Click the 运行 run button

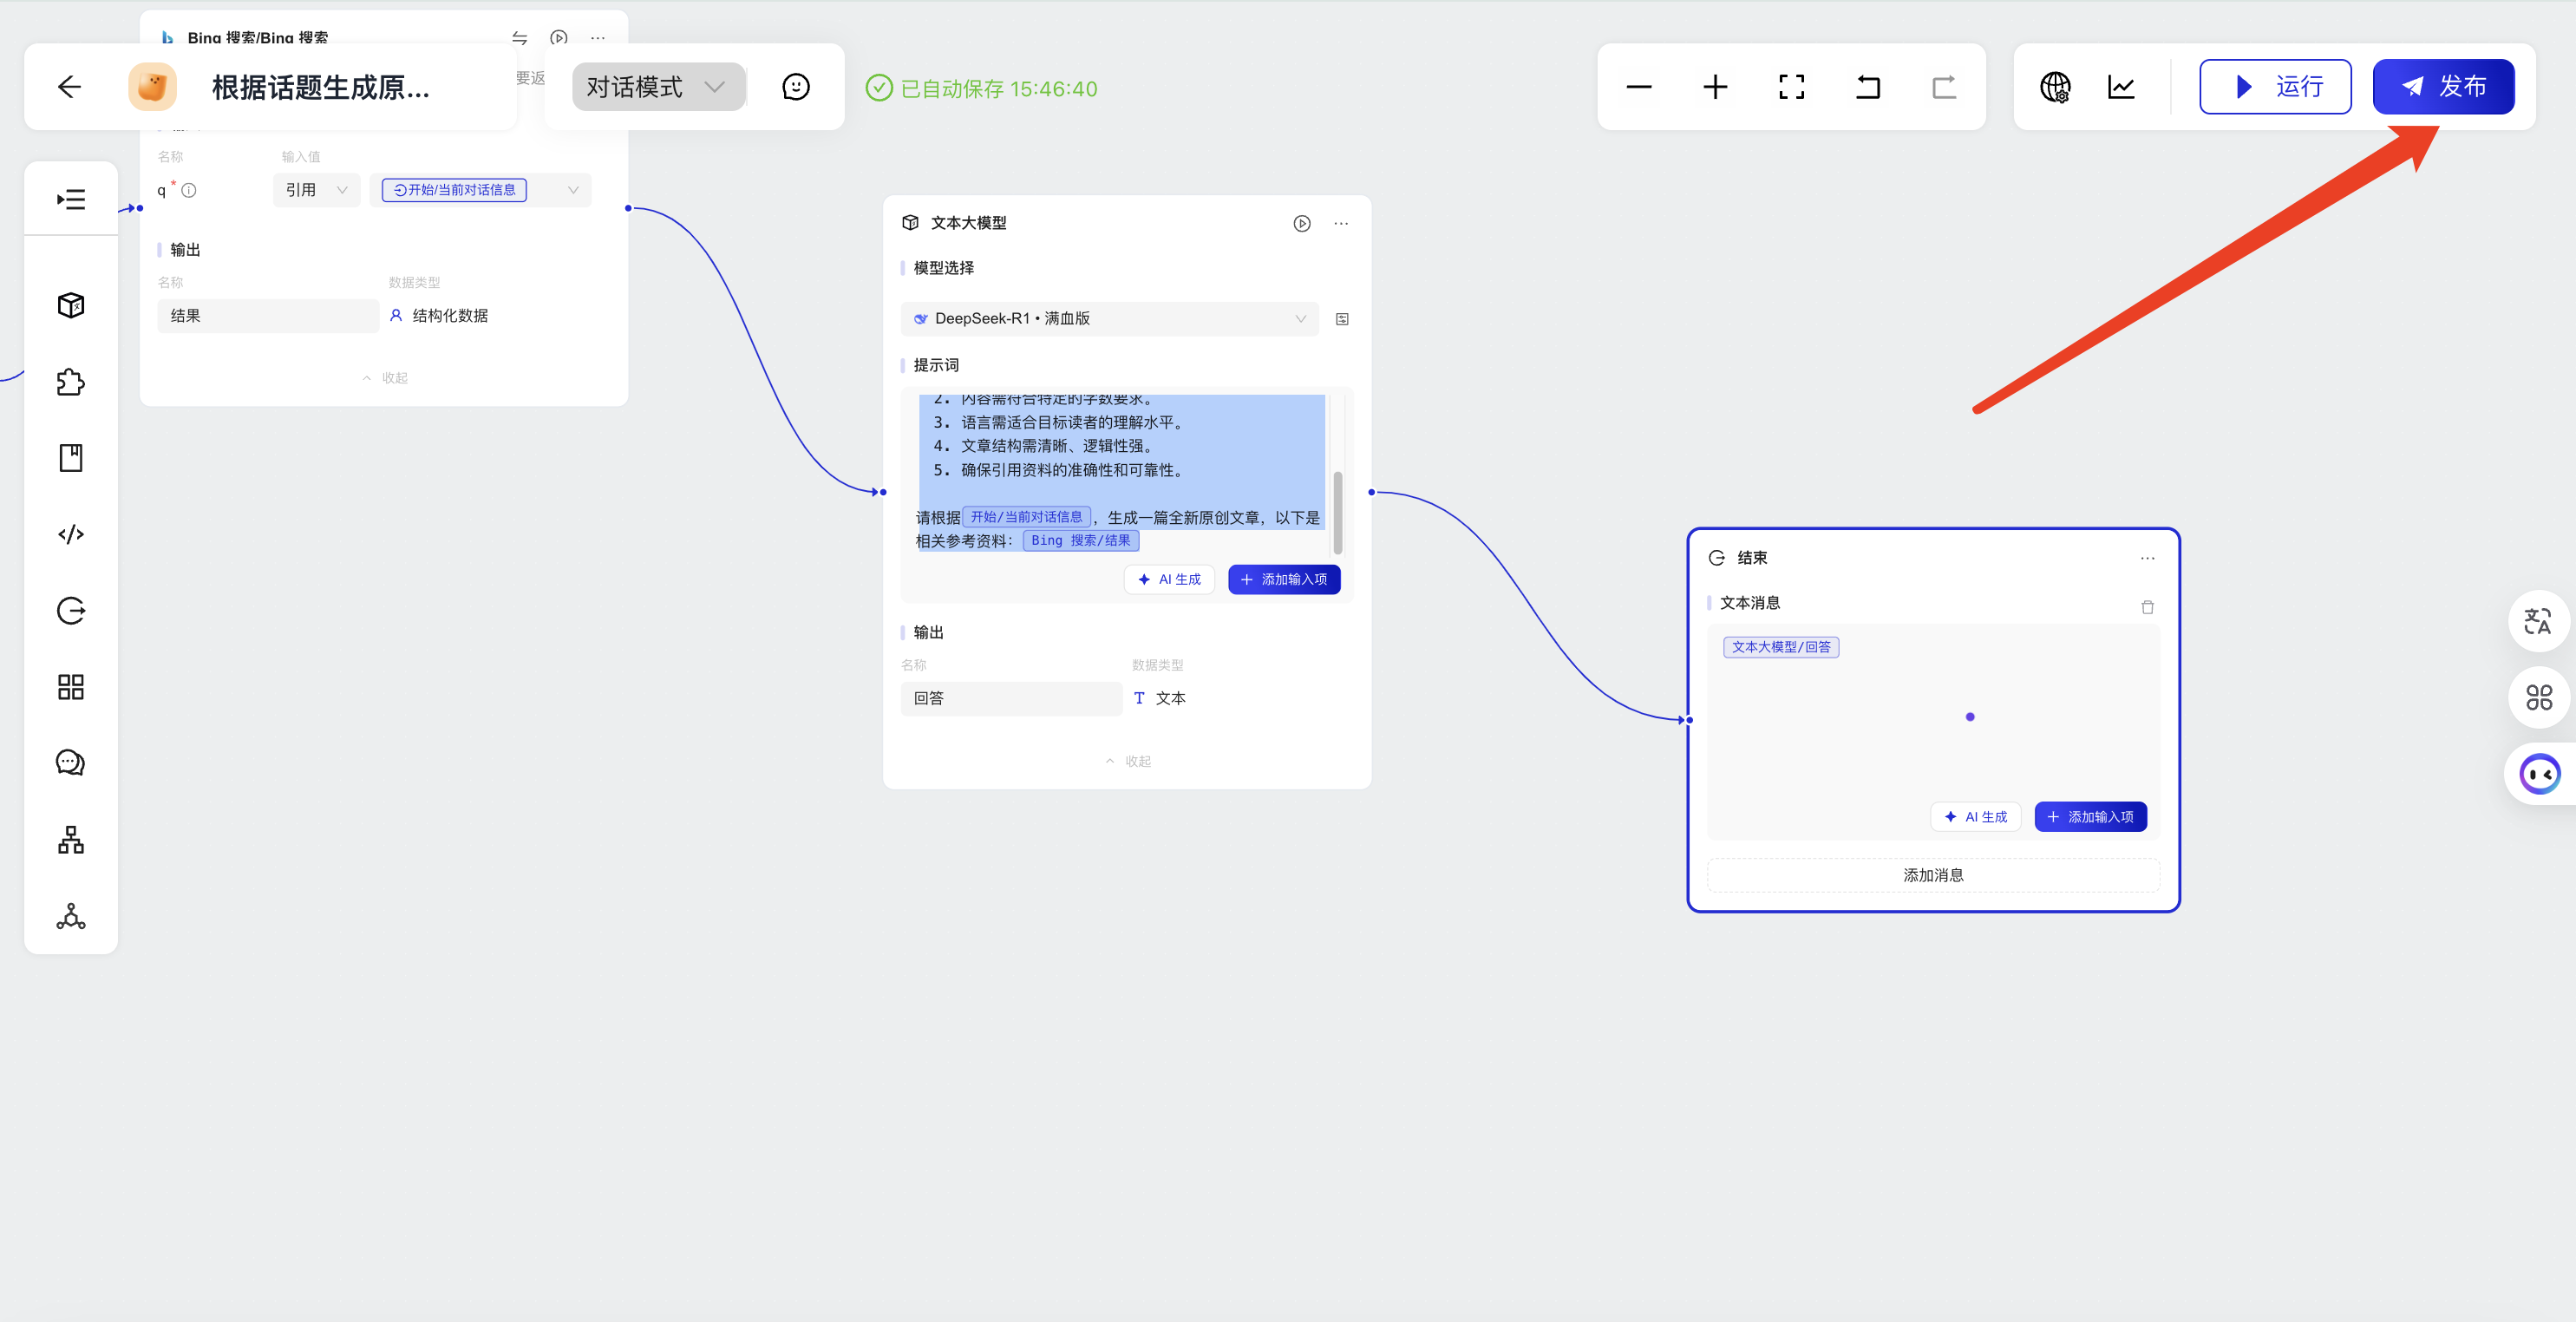point(2275,87)
